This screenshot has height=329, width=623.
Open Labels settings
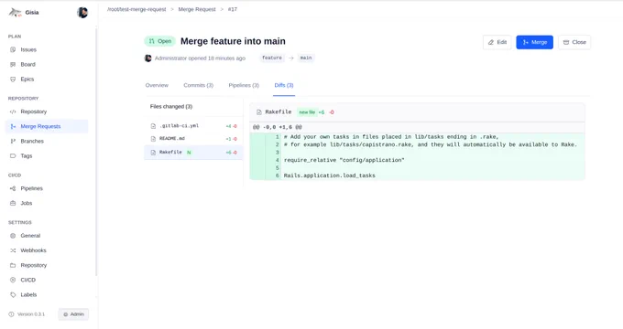tap(47, 294)
